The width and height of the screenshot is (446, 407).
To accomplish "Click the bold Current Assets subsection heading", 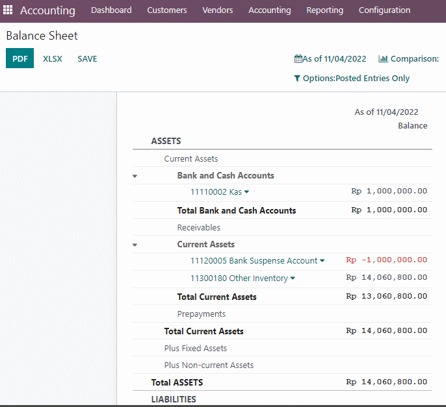I will tap(205, 244).
